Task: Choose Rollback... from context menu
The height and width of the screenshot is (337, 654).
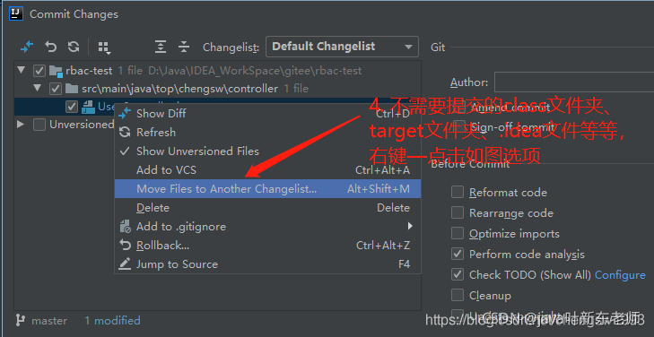Action: 267,246
